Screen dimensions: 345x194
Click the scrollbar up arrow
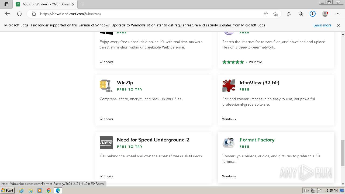point(343,34)
